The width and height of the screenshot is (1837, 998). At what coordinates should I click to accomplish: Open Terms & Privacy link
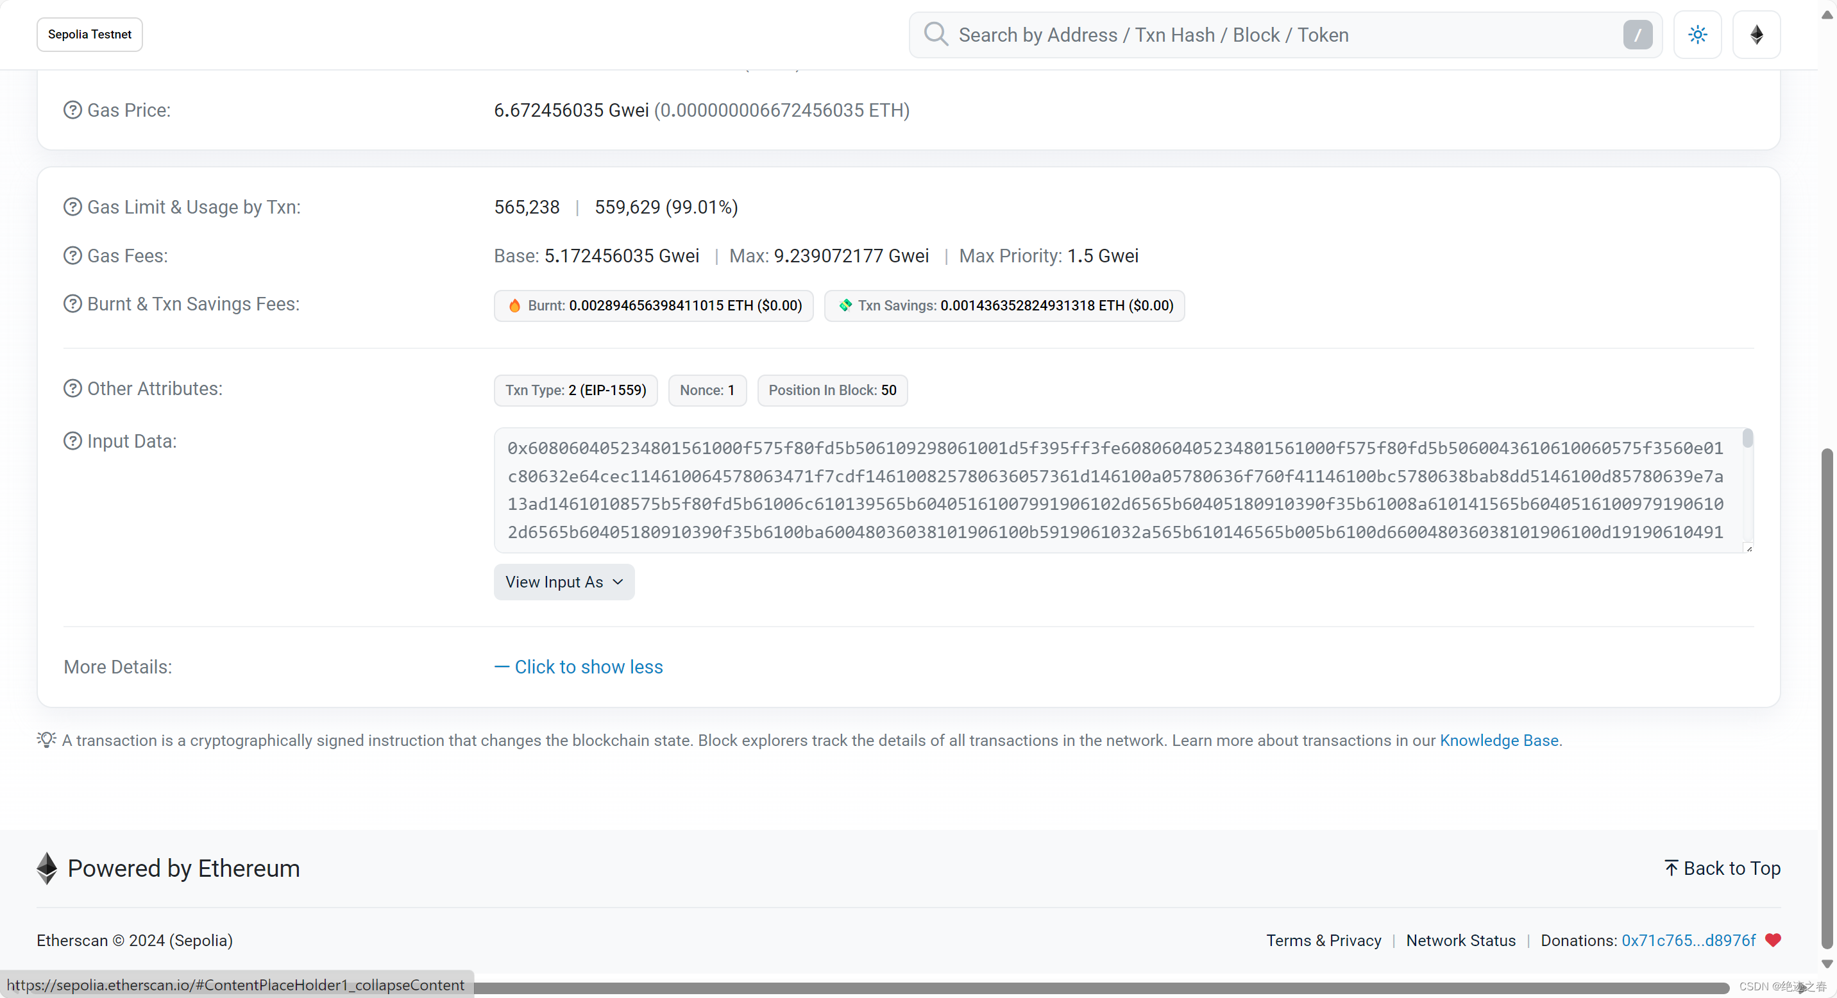(1324, 940)
